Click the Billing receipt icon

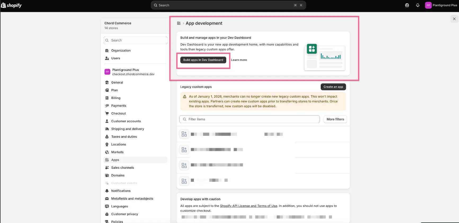(x=107, y=98)
